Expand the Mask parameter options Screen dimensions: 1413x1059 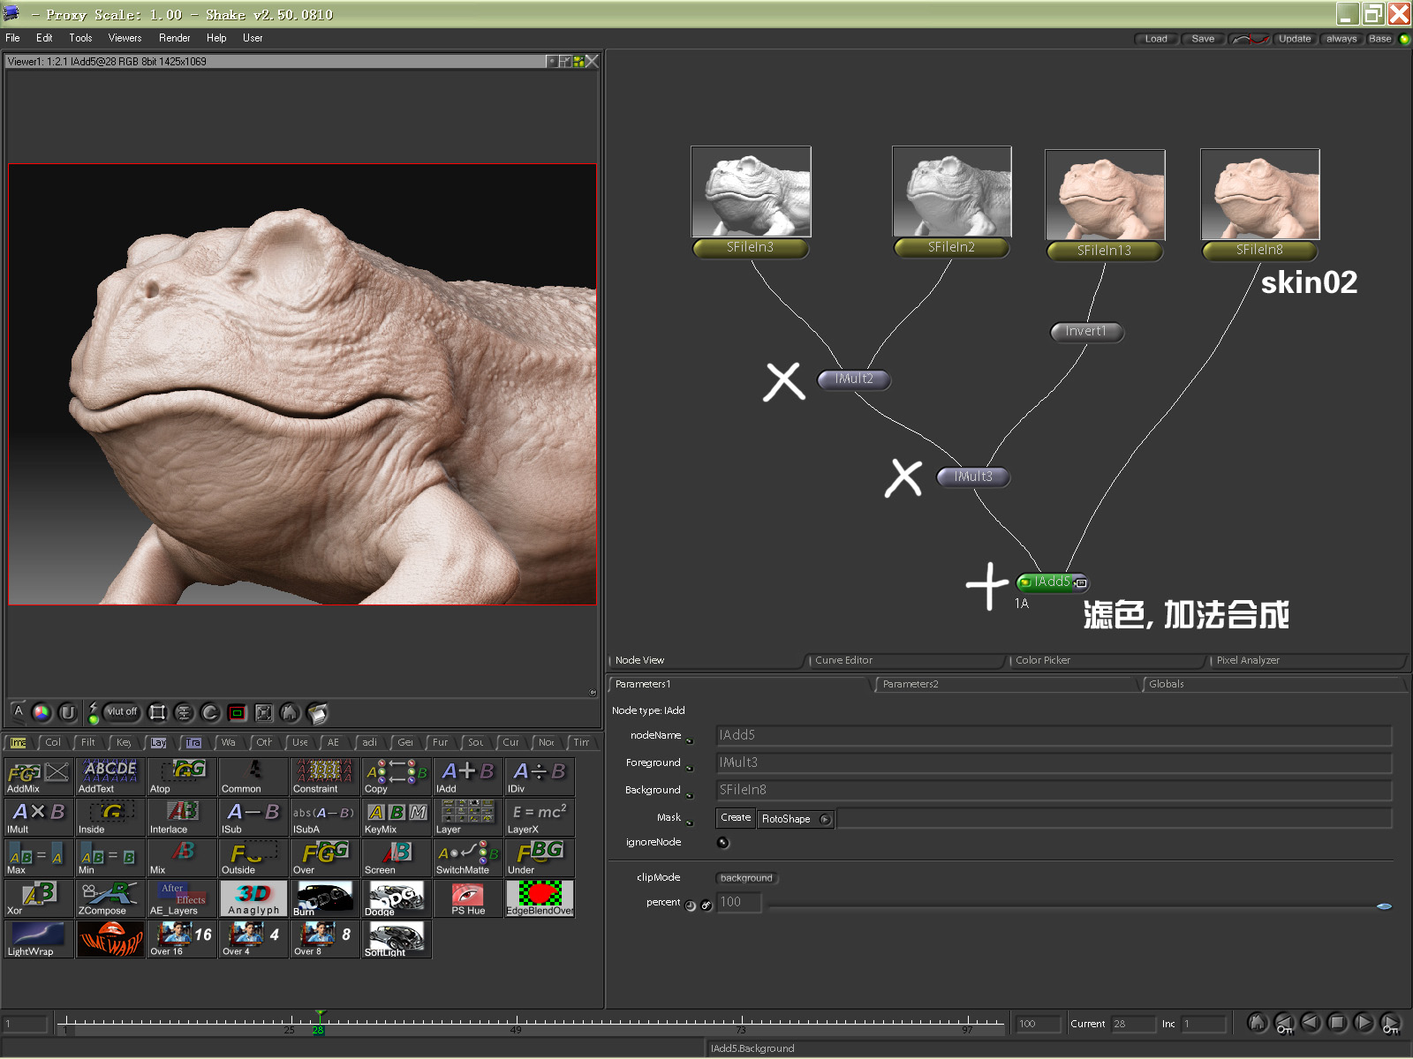click(x=689, y=822)
